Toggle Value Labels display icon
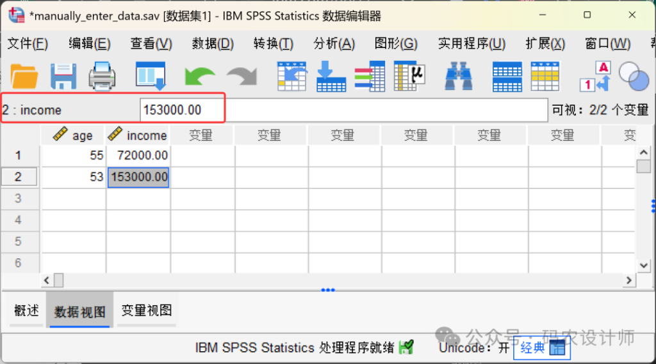 click(594, 76)
